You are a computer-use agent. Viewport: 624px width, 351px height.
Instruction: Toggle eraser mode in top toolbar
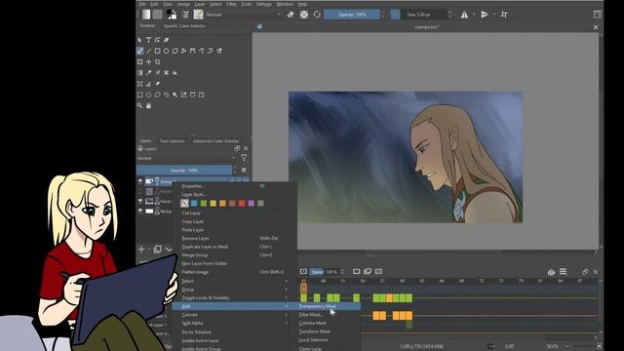tap(291, 15)
